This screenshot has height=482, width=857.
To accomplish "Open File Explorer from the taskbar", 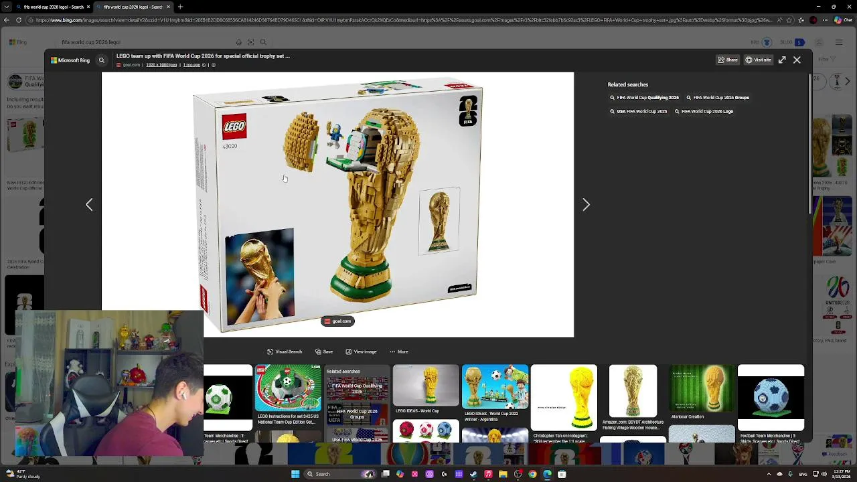I will click(503, 474).
